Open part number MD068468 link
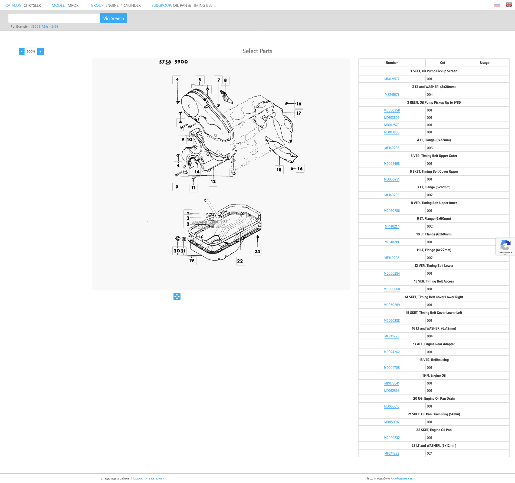The height and width of the screenshot is (483, 515). (x=392, y=164)
